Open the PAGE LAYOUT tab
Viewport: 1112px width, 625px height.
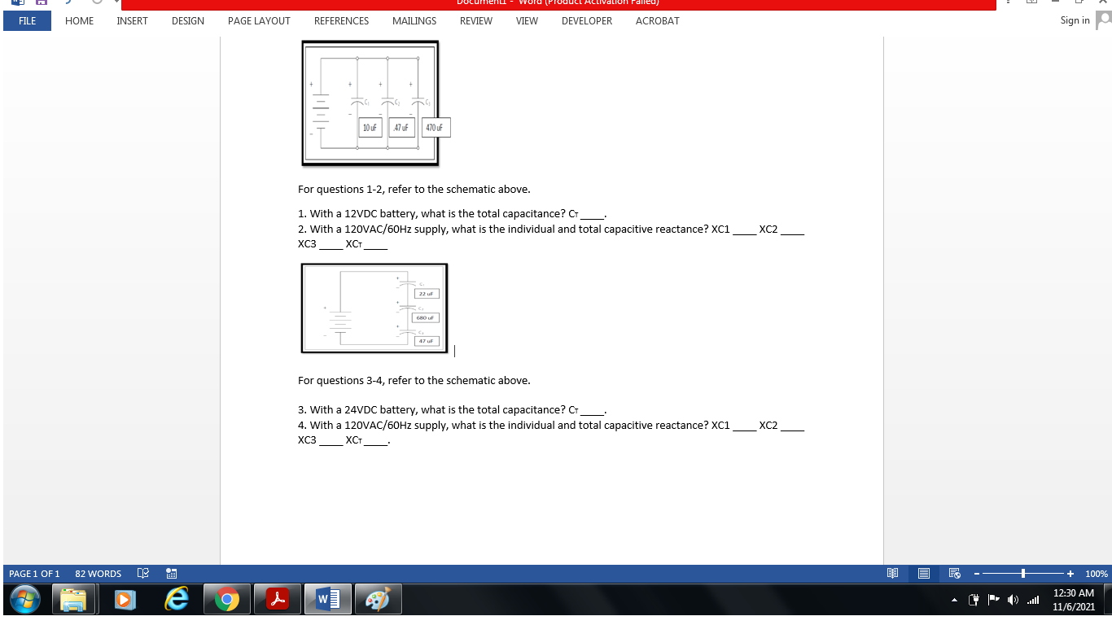point(259,21)
